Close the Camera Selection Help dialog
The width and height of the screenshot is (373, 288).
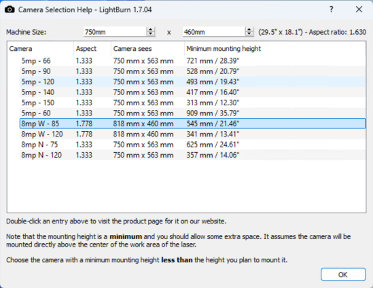359,10
